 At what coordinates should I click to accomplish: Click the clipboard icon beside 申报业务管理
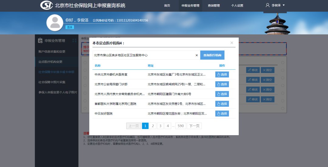pyautogui.click(x=40, y=41)
